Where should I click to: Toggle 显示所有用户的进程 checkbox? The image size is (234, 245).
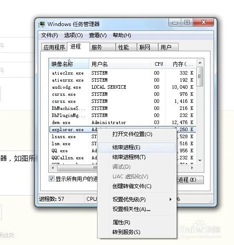51,179
